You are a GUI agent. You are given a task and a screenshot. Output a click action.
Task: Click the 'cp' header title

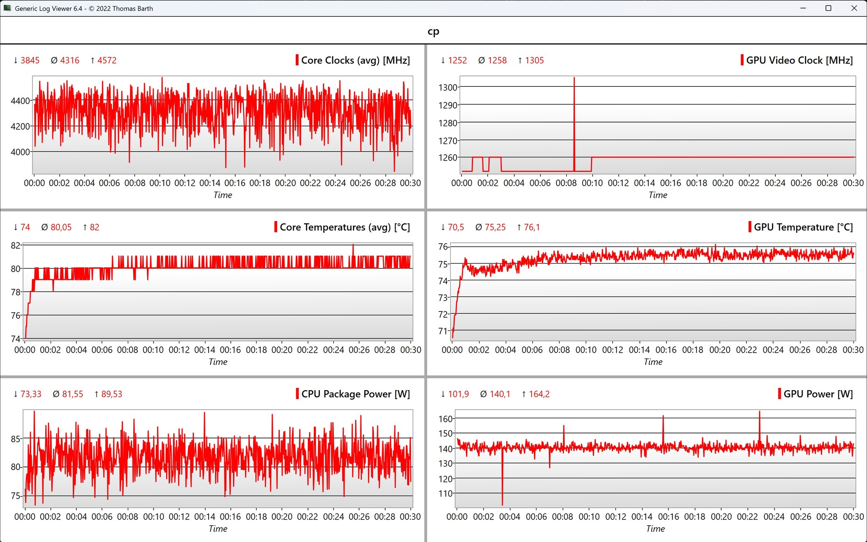433,31
